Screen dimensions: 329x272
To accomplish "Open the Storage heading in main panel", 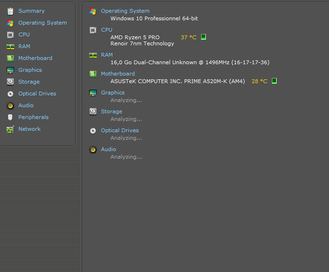I will coord(111,111).
